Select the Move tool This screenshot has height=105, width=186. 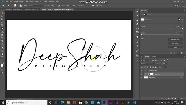pos(2,13)
